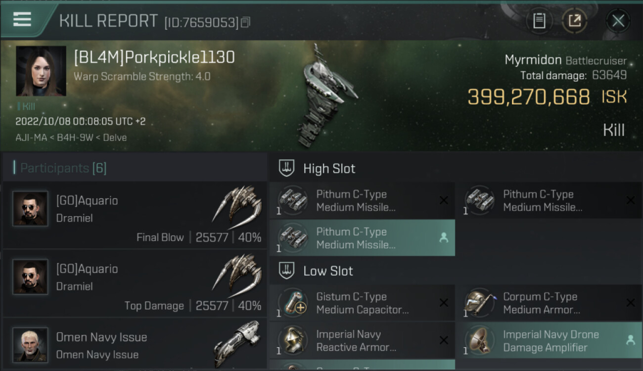Click Porkpickle1130's character portrait
The image size is (643, 371).
point(41,71)
